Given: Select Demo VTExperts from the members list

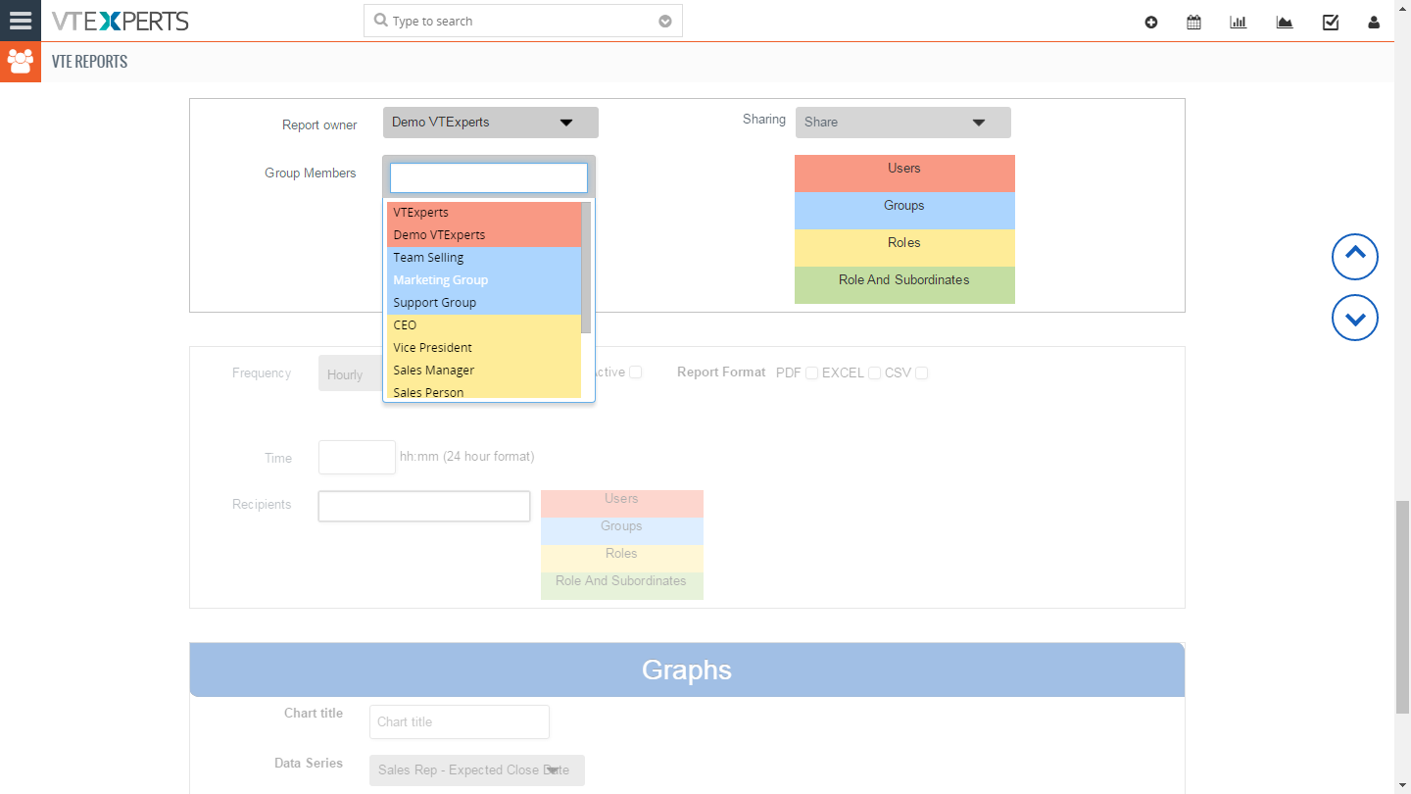Looking at the screenshot, I should tap(484, 235).
